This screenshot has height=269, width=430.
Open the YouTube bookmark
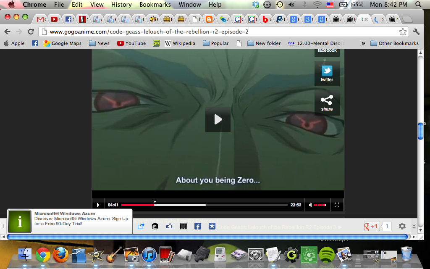point(131,43)
